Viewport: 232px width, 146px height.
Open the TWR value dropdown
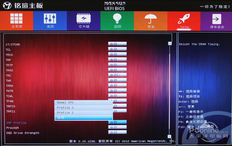pyautogui.click(x=117, y=80)
